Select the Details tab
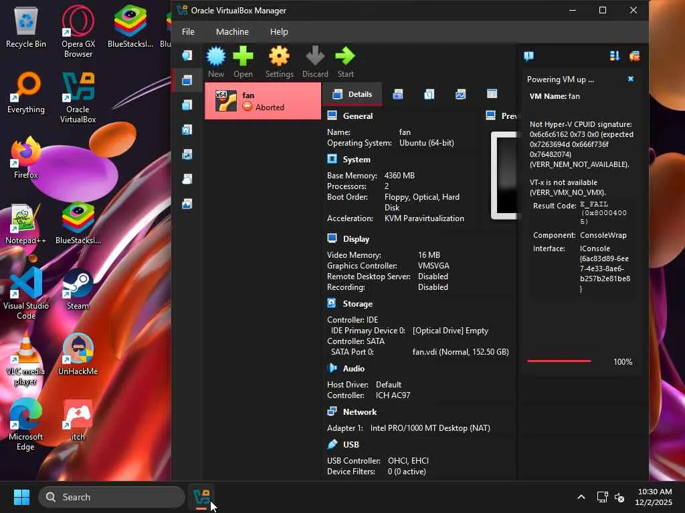 coord(352,94)
